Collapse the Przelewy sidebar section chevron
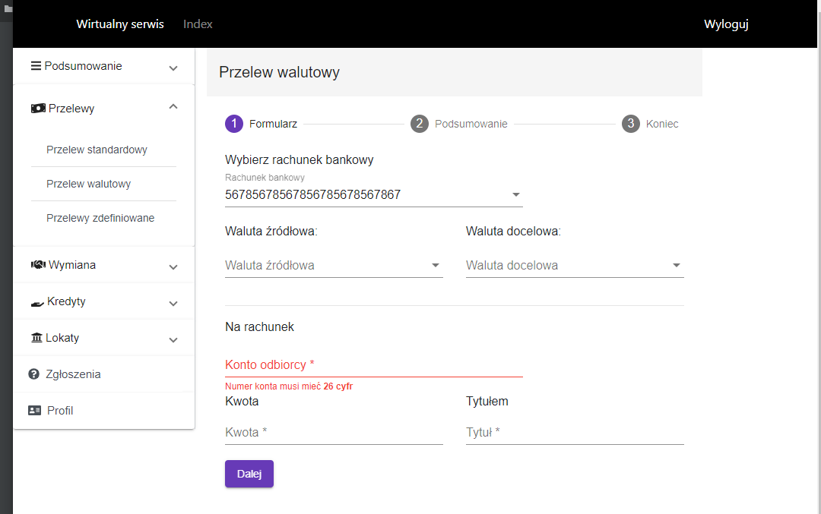This screenshot has width=821, height=514. click(x=173, y=107)
